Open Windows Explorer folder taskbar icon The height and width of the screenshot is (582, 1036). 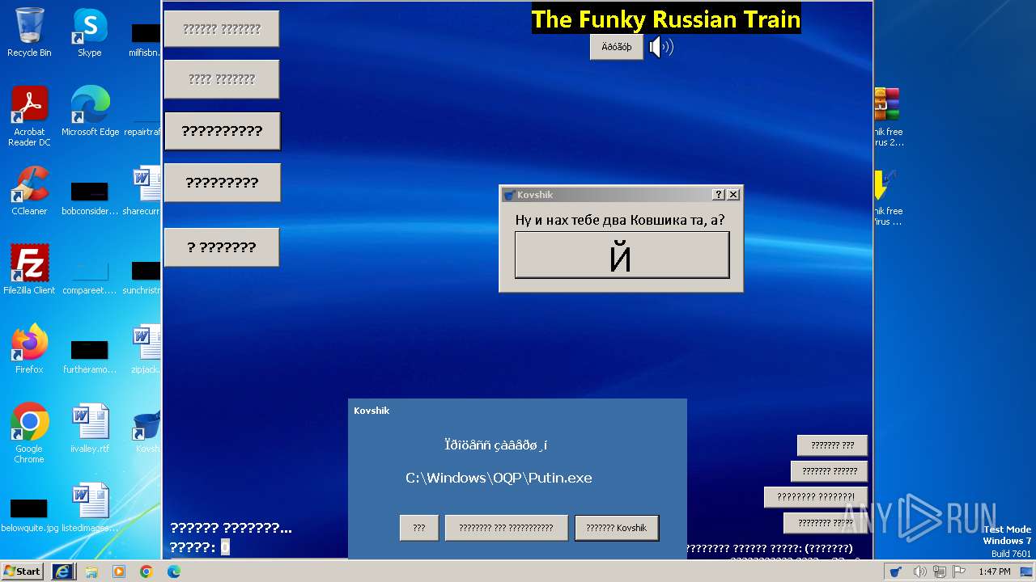(x=91, y=571)
